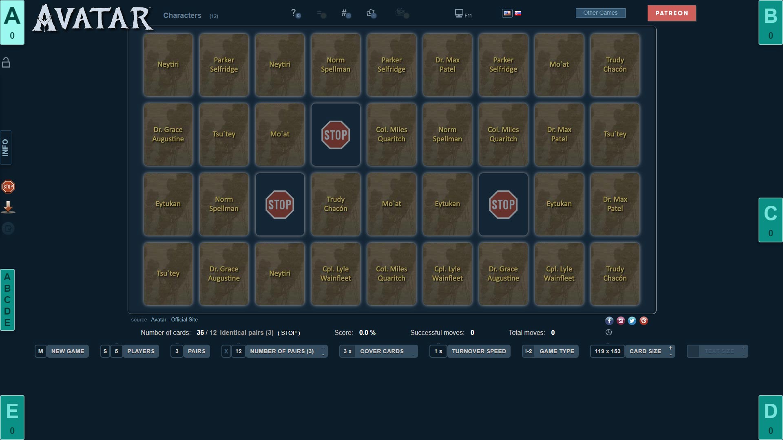The width and height of the screenshot is (783, 440).
Task: Click the download arrow icon in left sidebar
Action: [8, 207]
